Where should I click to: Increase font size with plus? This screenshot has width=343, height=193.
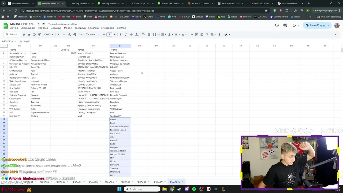click(x=114, y=35)
